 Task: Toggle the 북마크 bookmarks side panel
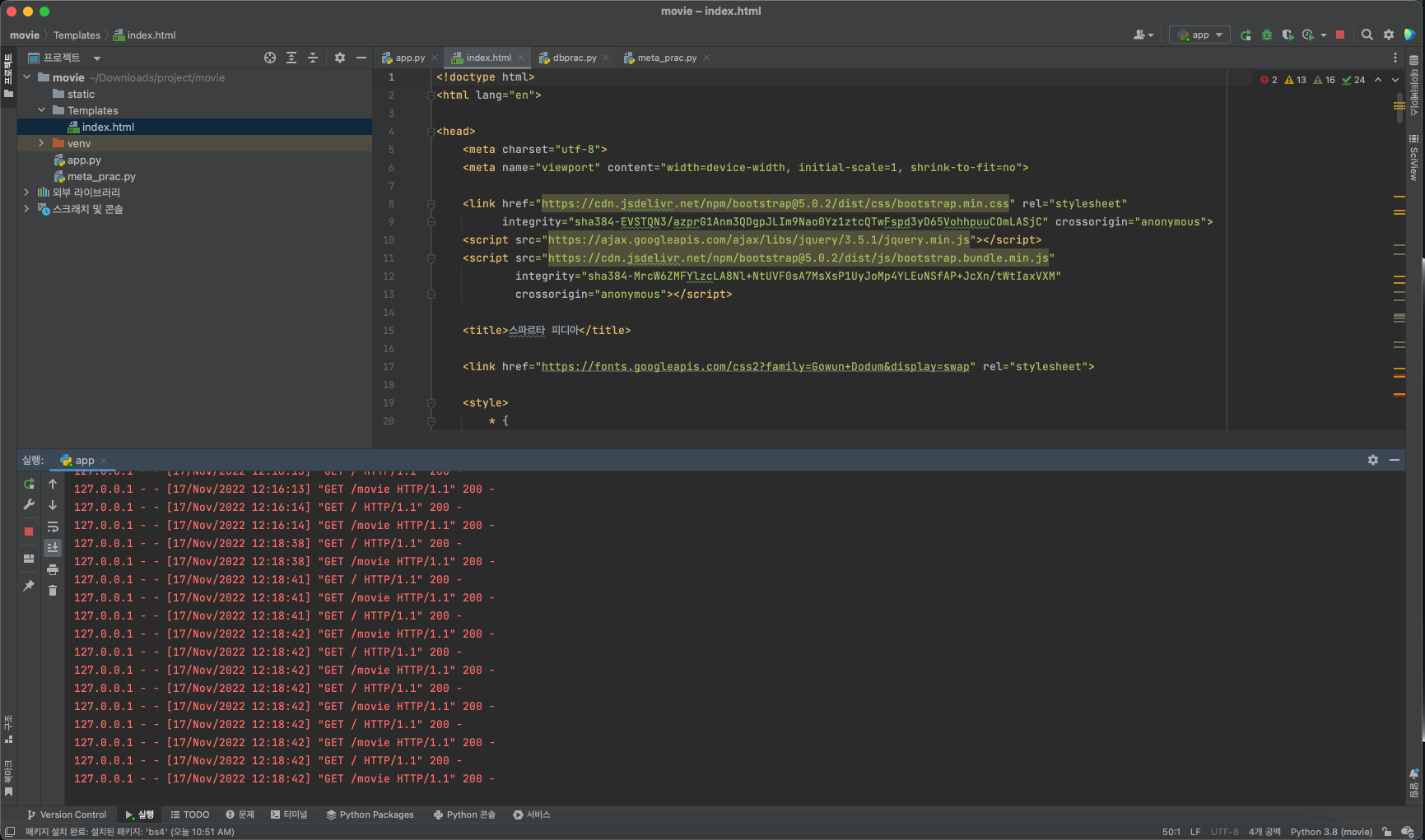[x=8, y=777]
